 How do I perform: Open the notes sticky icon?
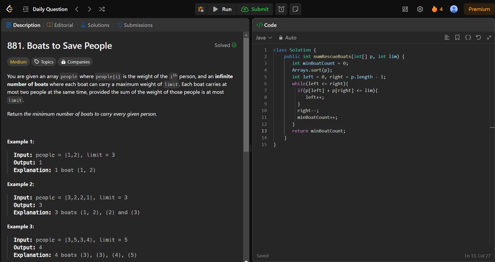[295, 9]
